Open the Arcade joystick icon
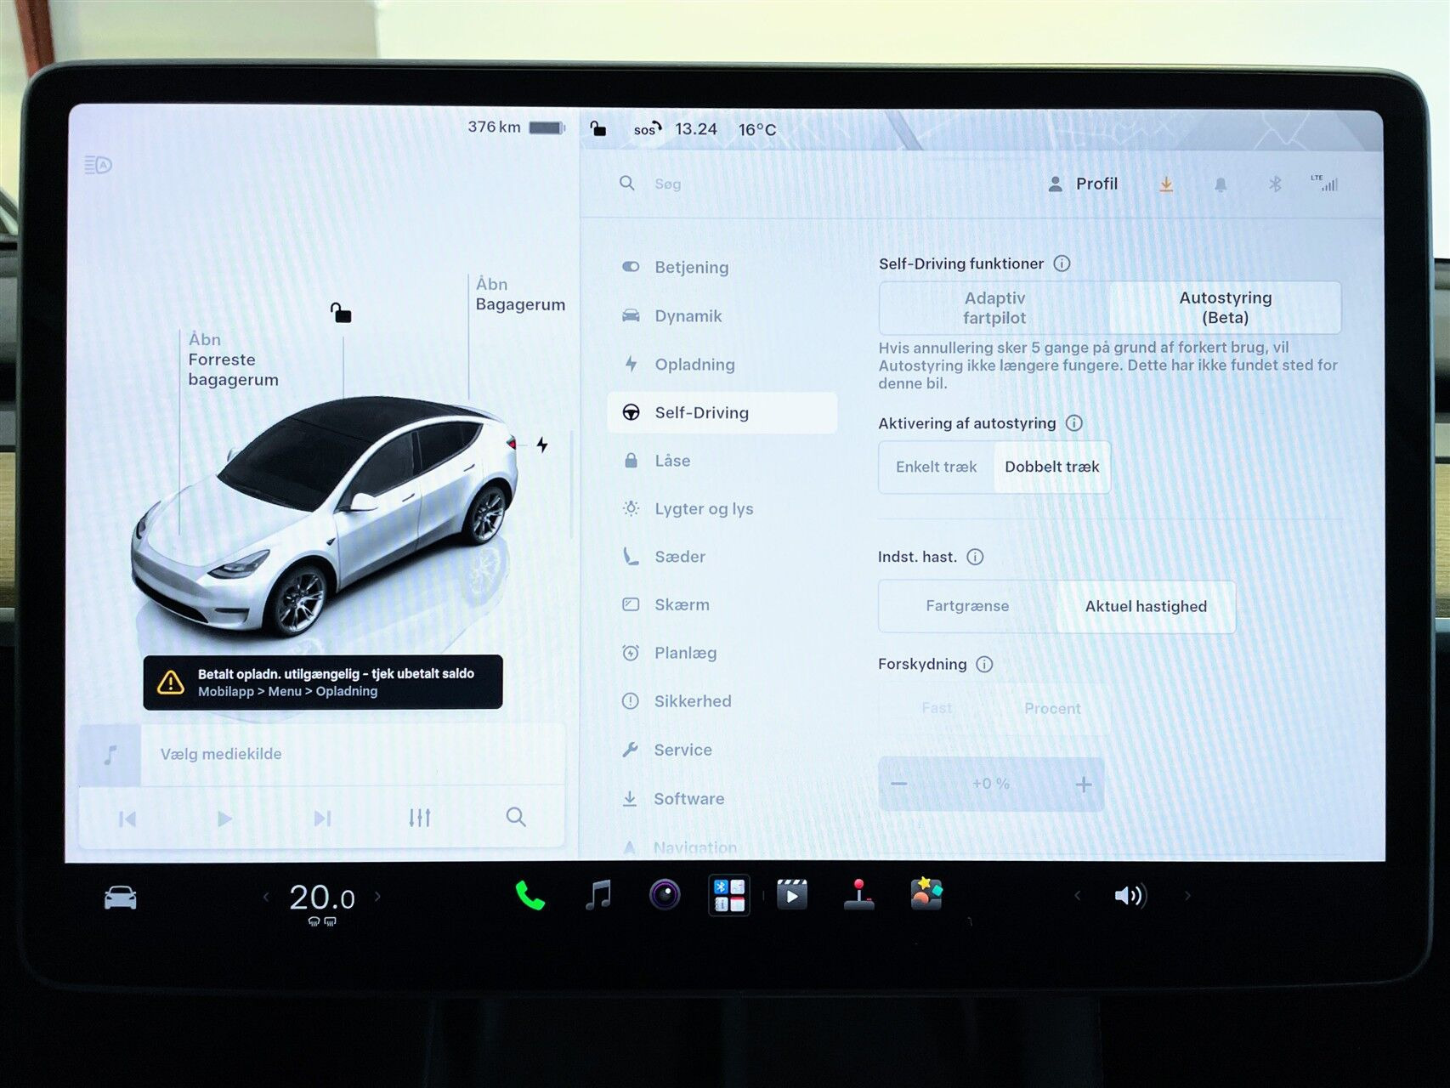The image size is (1450, 1088). pyautogui.click(x=859, y=895)
